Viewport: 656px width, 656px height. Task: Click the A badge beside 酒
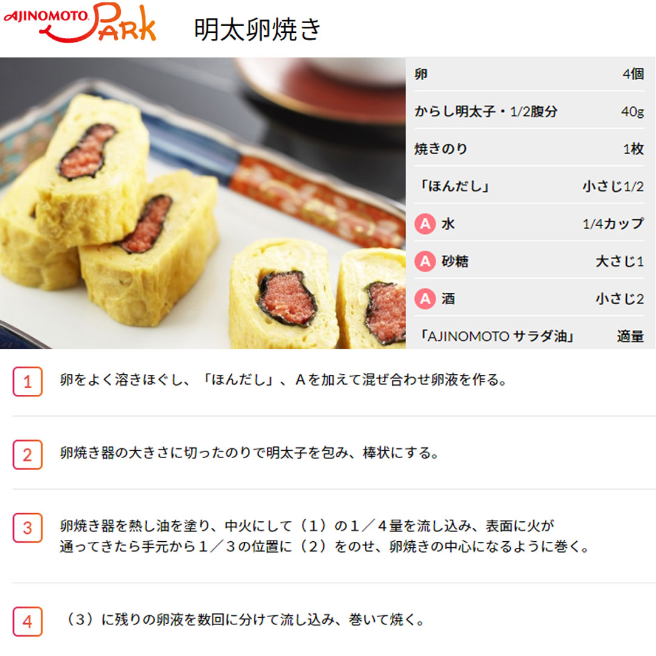pyautogui.click(x=425, y=299)
